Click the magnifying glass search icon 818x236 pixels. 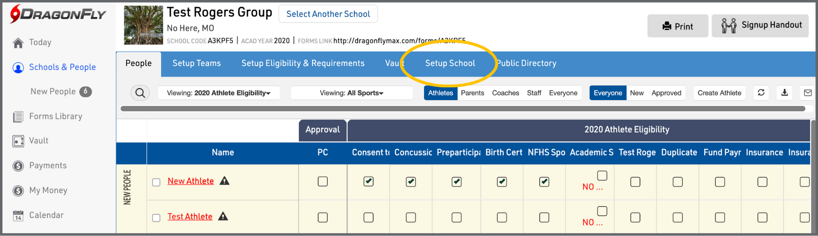click(140, 92)
